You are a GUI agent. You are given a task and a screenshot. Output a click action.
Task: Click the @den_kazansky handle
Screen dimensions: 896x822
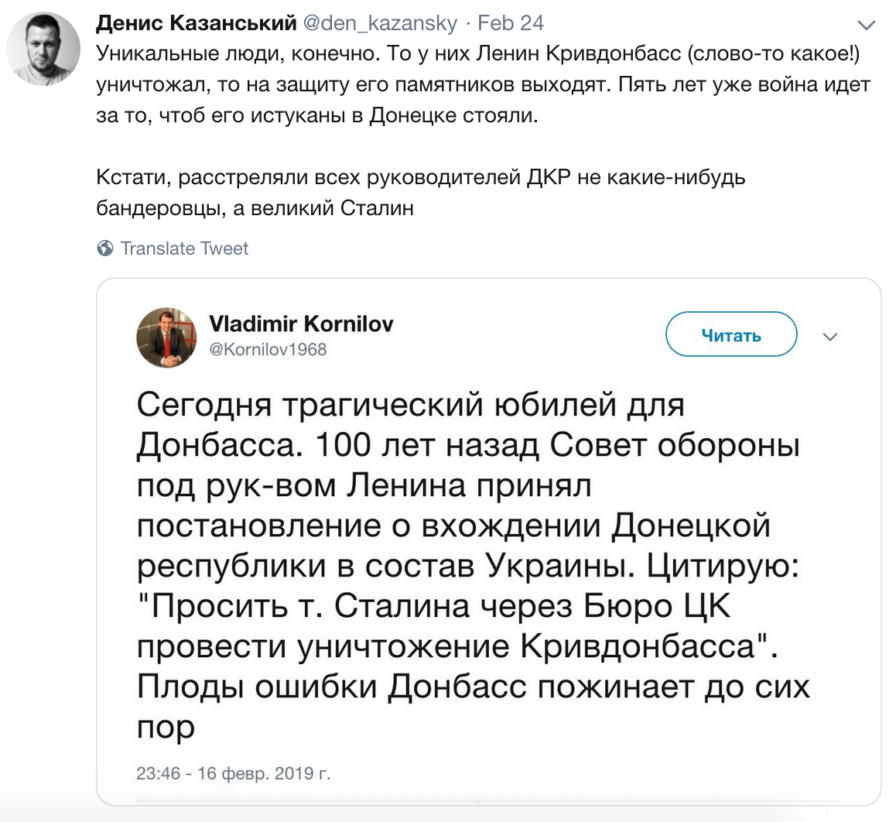pos(378,22)
